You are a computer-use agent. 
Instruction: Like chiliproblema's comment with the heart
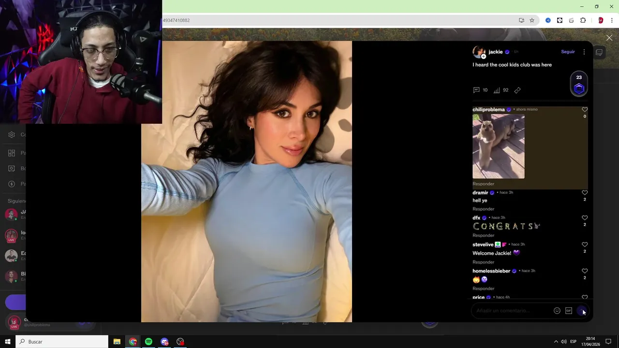[x=585, y=110]
